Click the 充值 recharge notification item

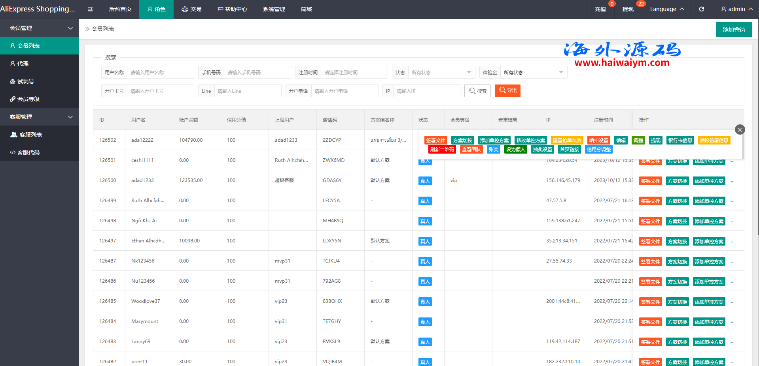point(600,9)
